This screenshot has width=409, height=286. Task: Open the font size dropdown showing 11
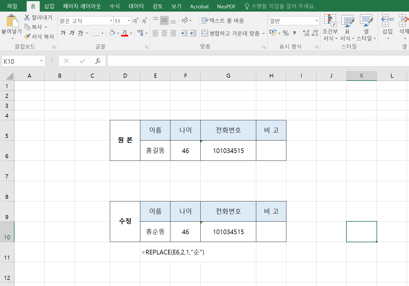click(129, 21)
